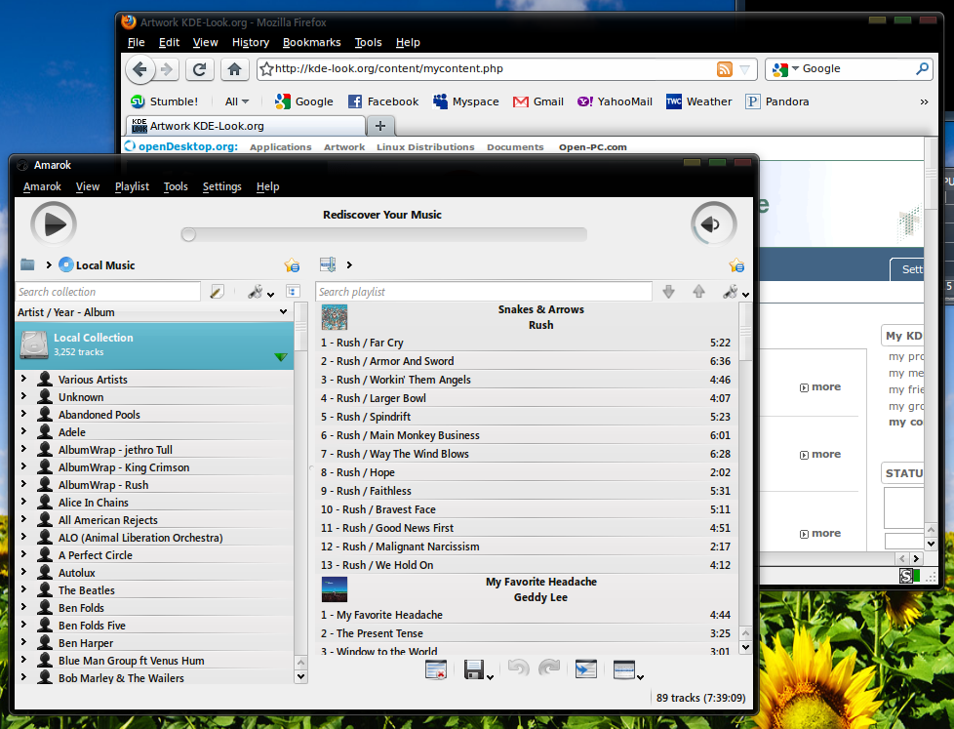954x729 pixels.
Task: Undo last playlist change
Action: [518, 668]
